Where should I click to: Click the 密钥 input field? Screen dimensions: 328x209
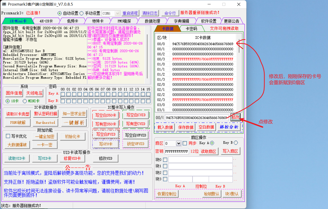177,151
